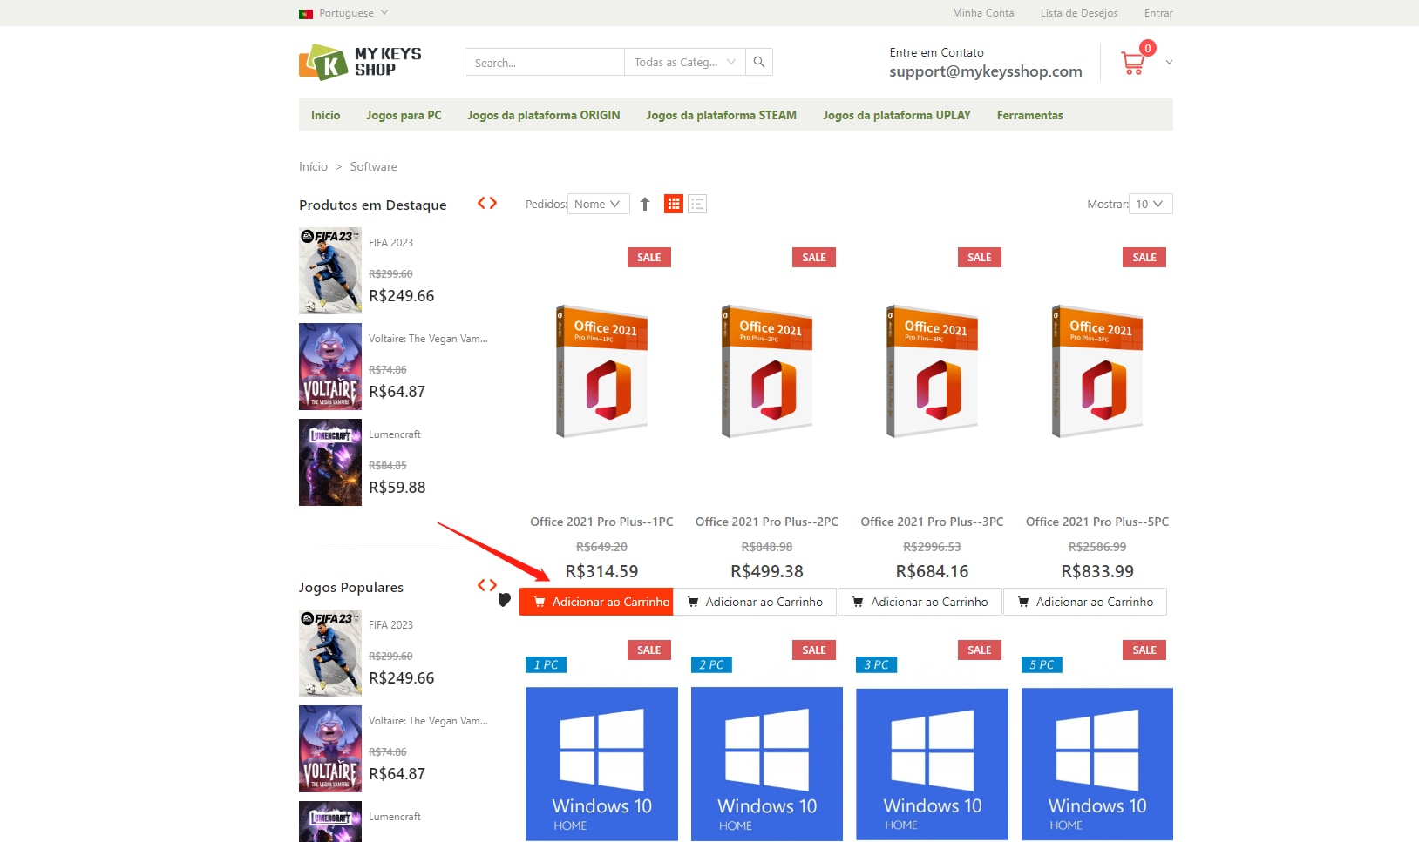Open Office 2021 Pro Plus--3PC product image
This screenshot has height=842, width=1419.
pos(933,371)
